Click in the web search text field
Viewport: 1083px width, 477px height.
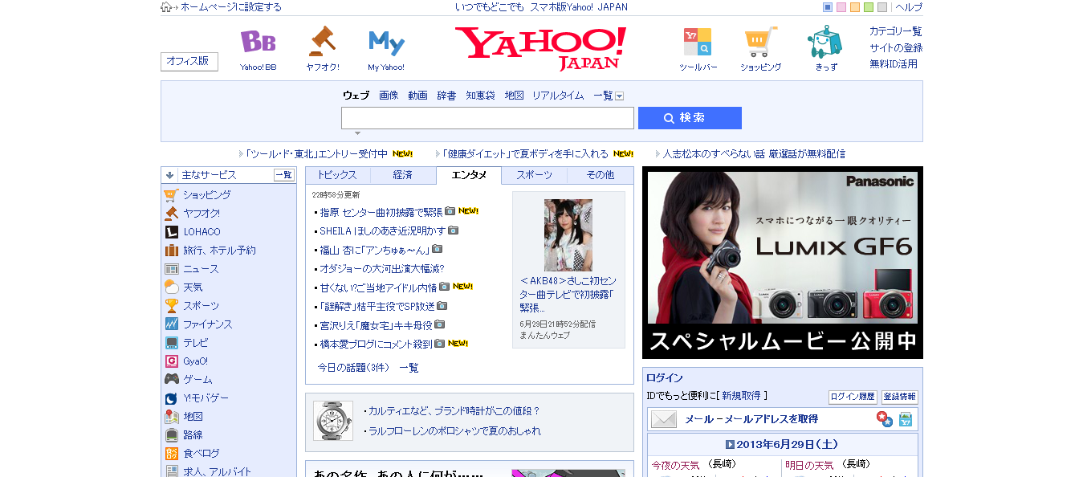[x=487, y=118]
